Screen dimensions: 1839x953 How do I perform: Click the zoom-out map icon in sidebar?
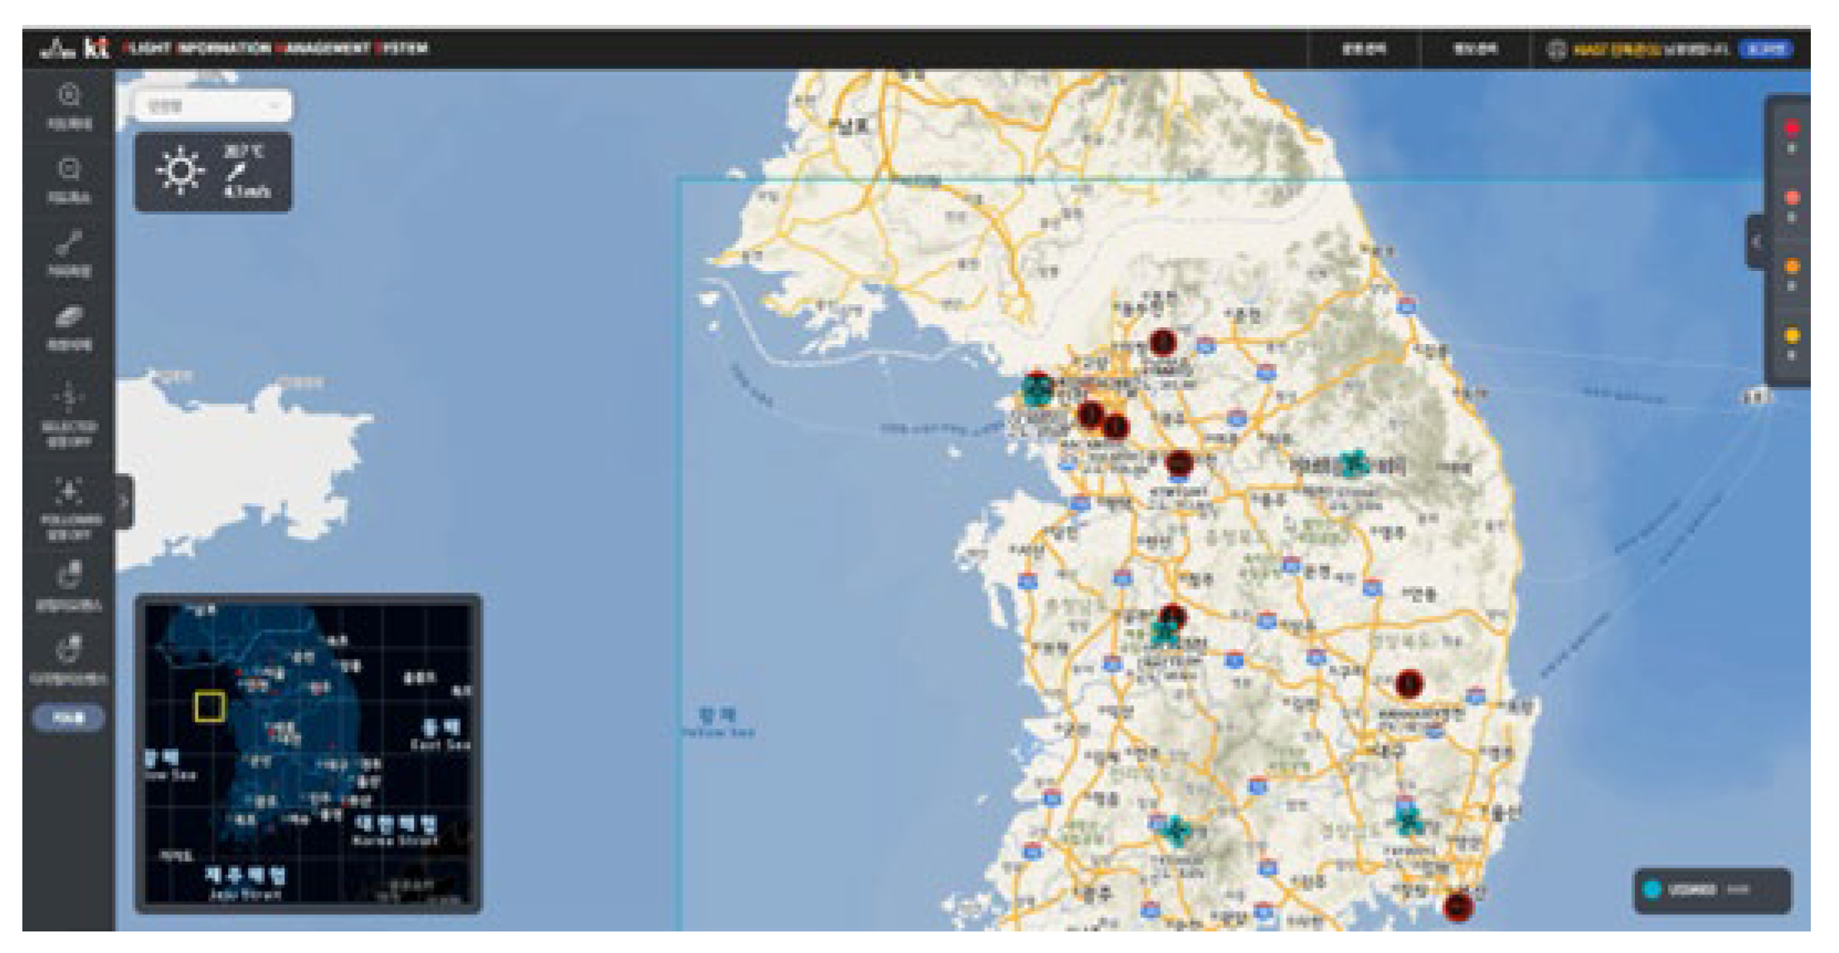(x=69, y=170)
